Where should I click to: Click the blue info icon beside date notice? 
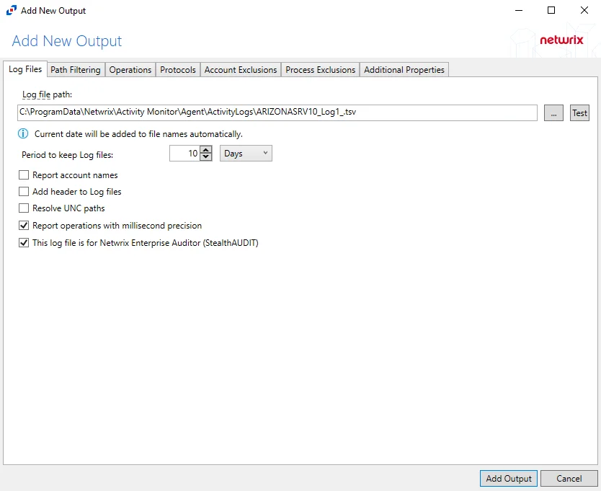coord(23,133)
